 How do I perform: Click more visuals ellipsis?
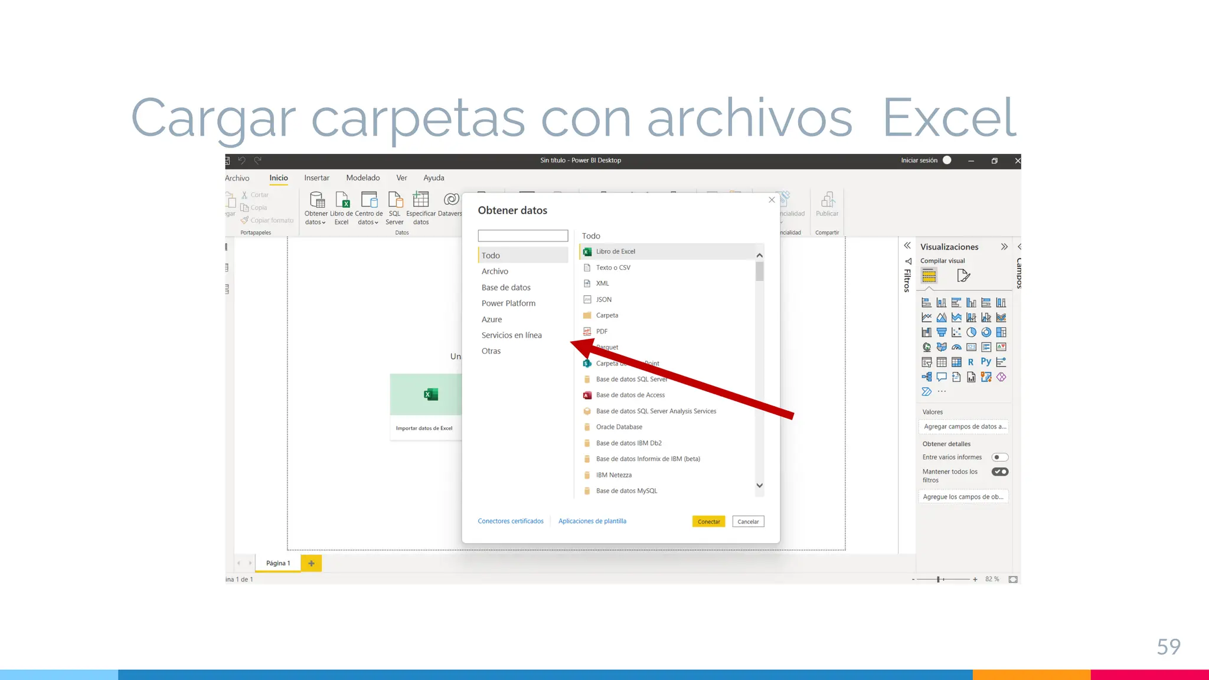[942, 391]
